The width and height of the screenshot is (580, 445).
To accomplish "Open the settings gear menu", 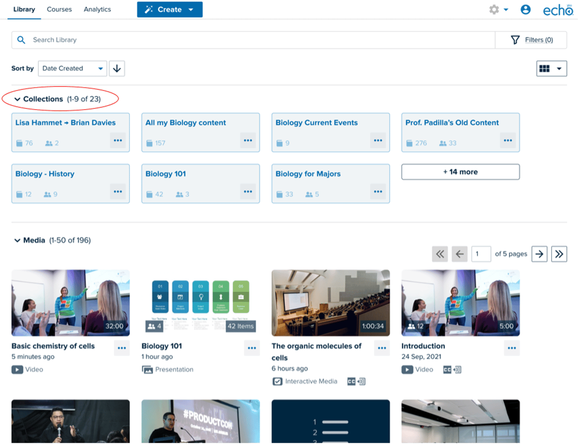I will [498, 10].
